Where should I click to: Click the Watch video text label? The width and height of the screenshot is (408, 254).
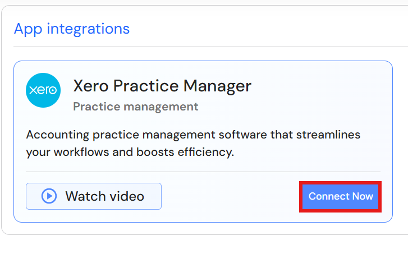[x=104, y=196]
